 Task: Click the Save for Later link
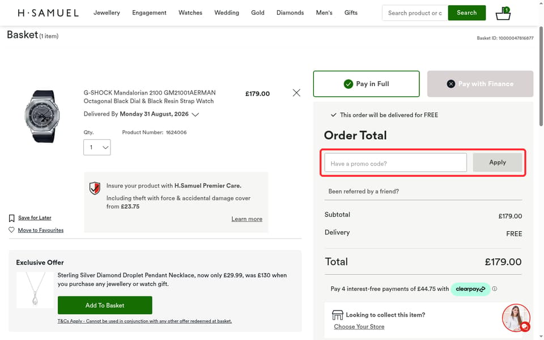click(x=35, y=218)
